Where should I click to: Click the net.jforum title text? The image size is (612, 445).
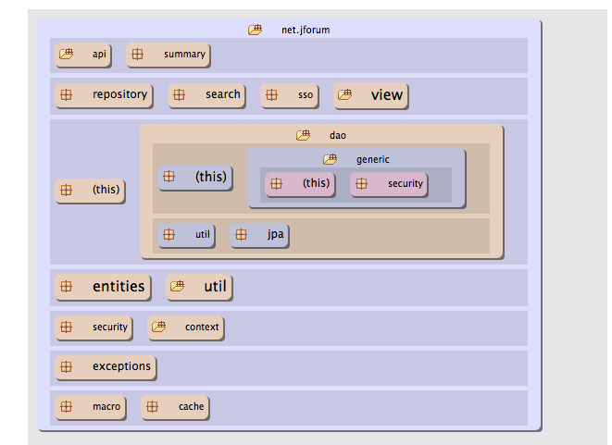click(306, 30)
